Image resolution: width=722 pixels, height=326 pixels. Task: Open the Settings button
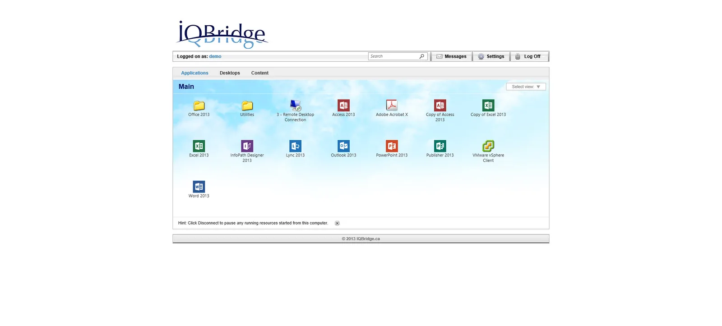click(x=491, y=56)
